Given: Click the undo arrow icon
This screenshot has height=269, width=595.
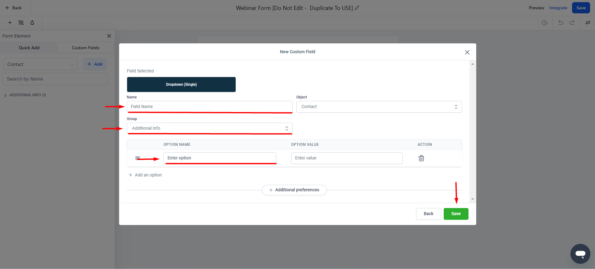Looking at the screenshot, I should click(x=561, y=23).
